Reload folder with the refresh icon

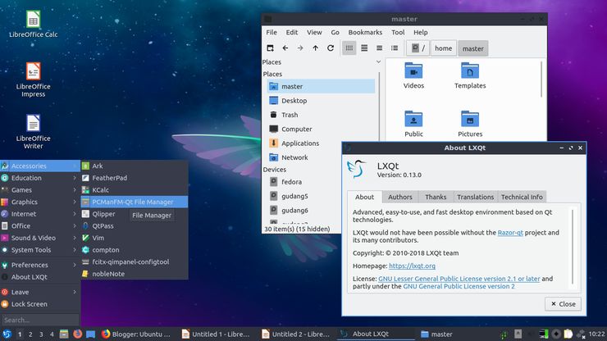pos(331,48)
